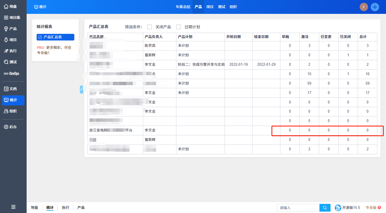Toggle the 关闭产品 filter checkbox

149,27
